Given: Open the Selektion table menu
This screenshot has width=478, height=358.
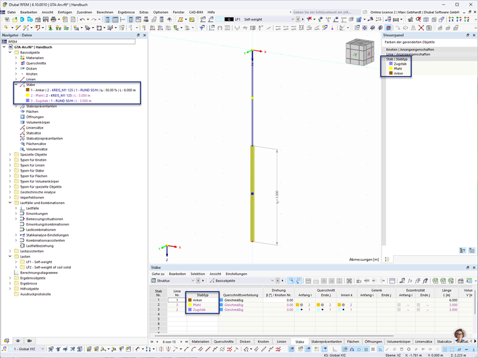Looking at the screenshot, I should [x=197, y=274].
